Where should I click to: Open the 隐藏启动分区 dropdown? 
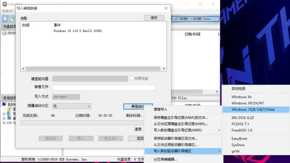[x=72, y=106]
